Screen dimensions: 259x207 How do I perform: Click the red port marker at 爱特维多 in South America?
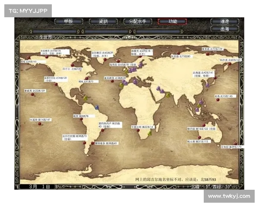pos(92,143)
